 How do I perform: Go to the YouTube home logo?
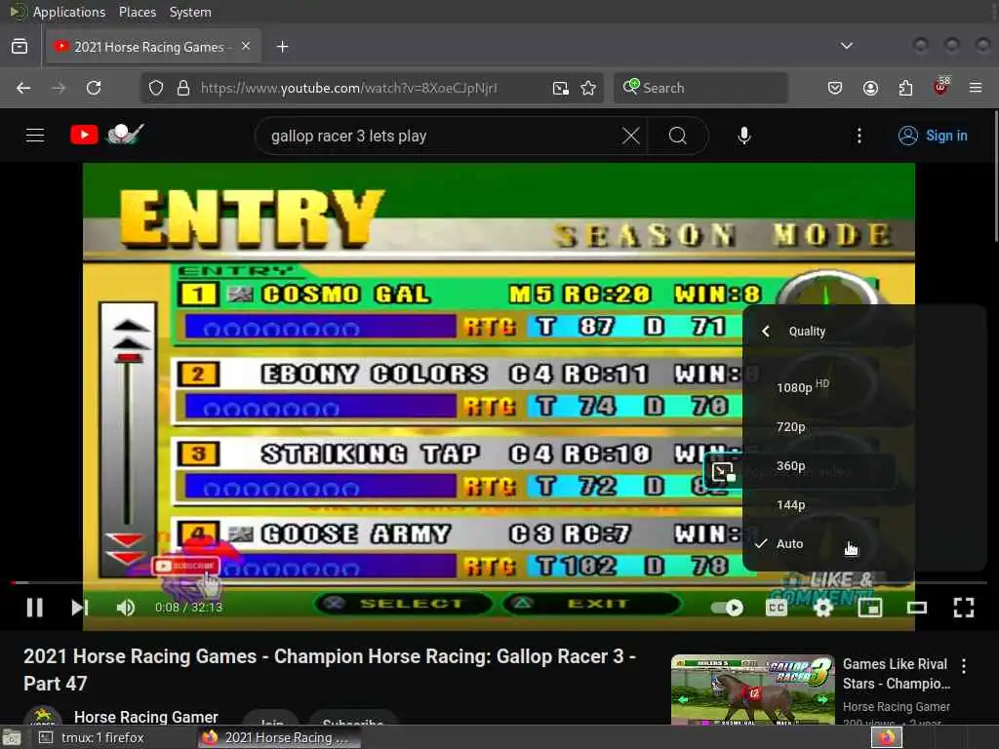coord(106,135)
